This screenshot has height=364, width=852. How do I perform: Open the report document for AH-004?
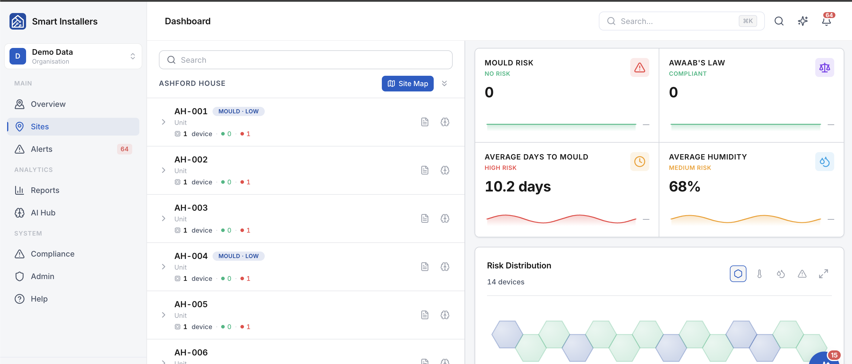point(425,267)
